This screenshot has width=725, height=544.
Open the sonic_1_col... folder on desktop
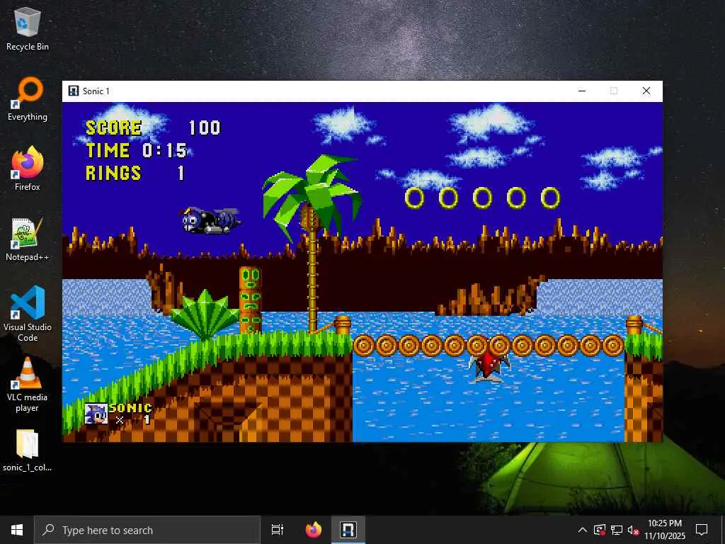pyautogui.click(x=28, y=450)
